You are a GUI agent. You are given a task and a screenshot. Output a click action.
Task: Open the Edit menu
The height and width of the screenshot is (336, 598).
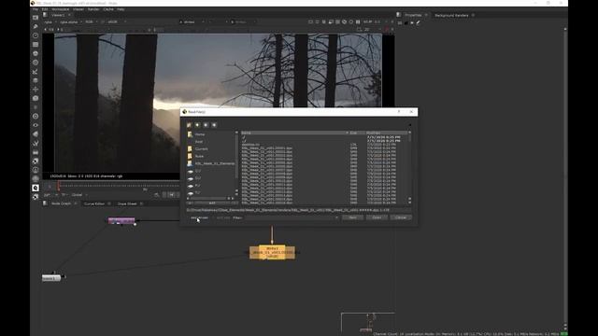point(45,9)
